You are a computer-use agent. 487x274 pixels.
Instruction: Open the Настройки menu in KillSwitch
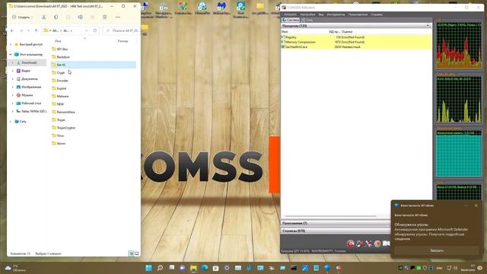click(x=307, y=14)
